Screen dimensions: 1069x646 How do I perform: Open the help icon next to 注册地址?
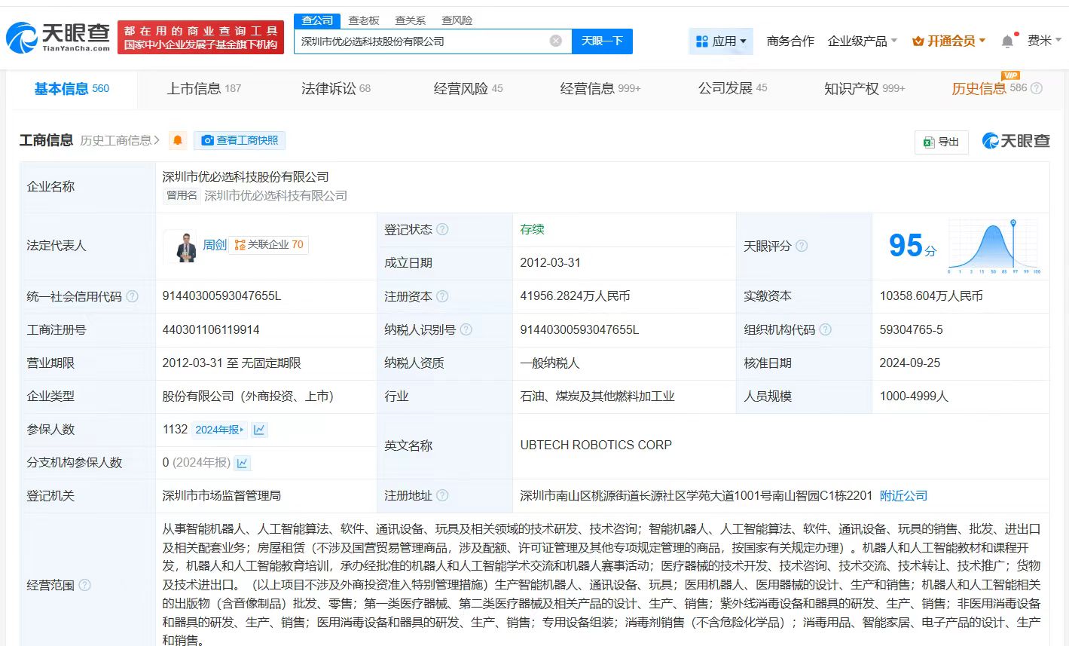point(442,495)
